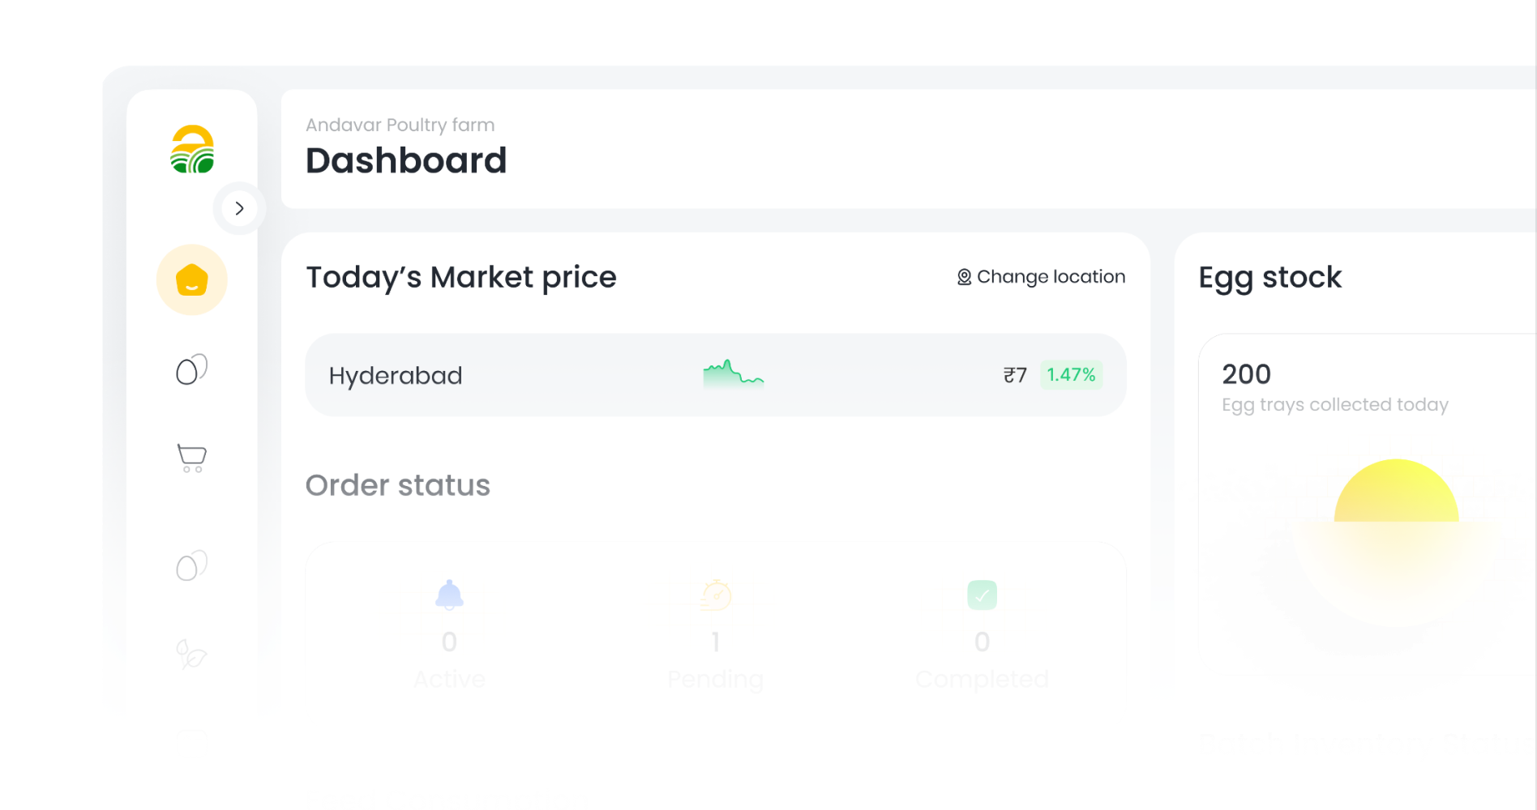Click the yellow egg stock gauge
Viewport: 1537px width, 810px height.
click(x=1396, y=492)
